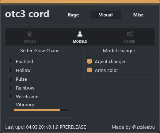The image size is (160, 133).
Task: Select the Models person icon
Action: tap(80, 34)
